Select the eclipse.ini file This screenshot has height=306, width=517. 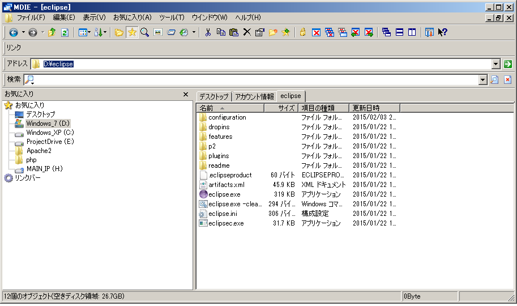click(x=223, y=214)
